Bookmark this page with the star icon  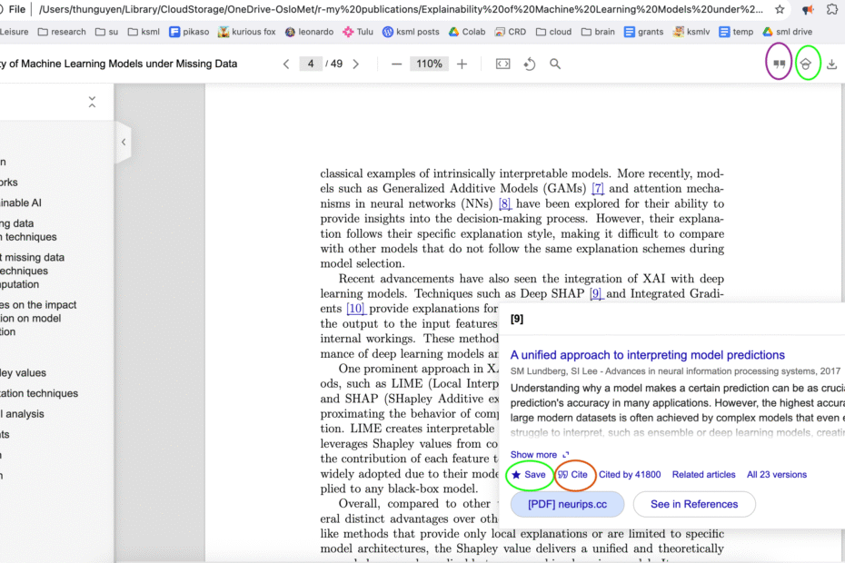point(780,9)
